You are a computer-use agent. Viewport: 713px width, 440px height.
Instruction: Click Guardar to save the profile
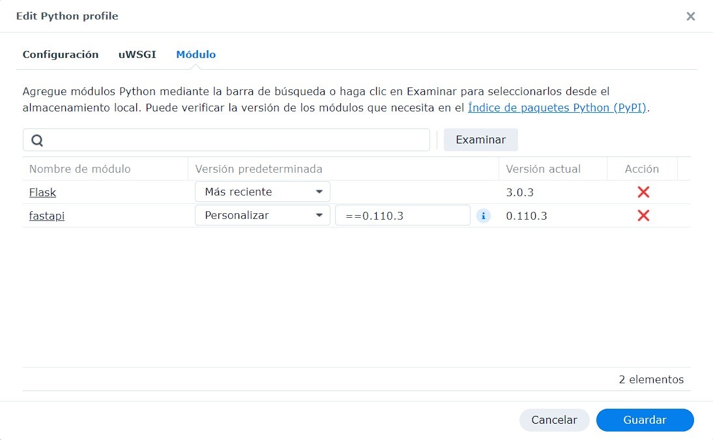pyautogui.click(x=645, y=420)
